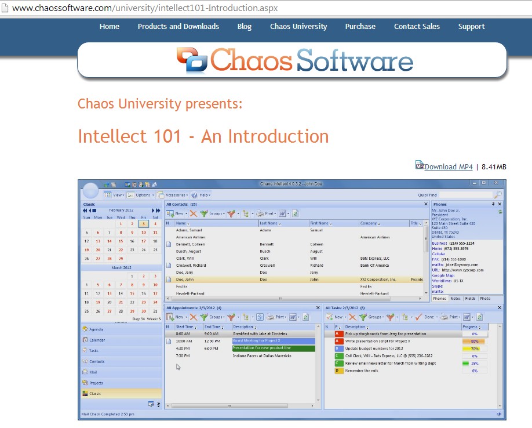Click the Download MP4 link
The image size is (532, 428).
point(448,166)
